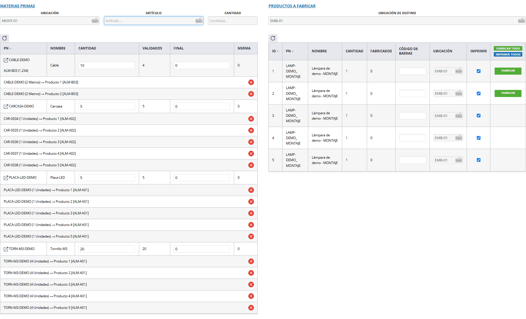Sort raw materials by PN column
The image size is (526, 319).
point(7,48)
